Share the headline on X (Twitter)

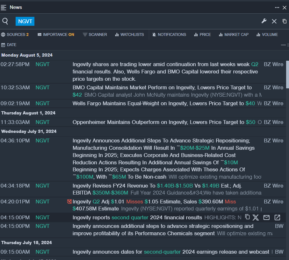[x=256, y=217]
